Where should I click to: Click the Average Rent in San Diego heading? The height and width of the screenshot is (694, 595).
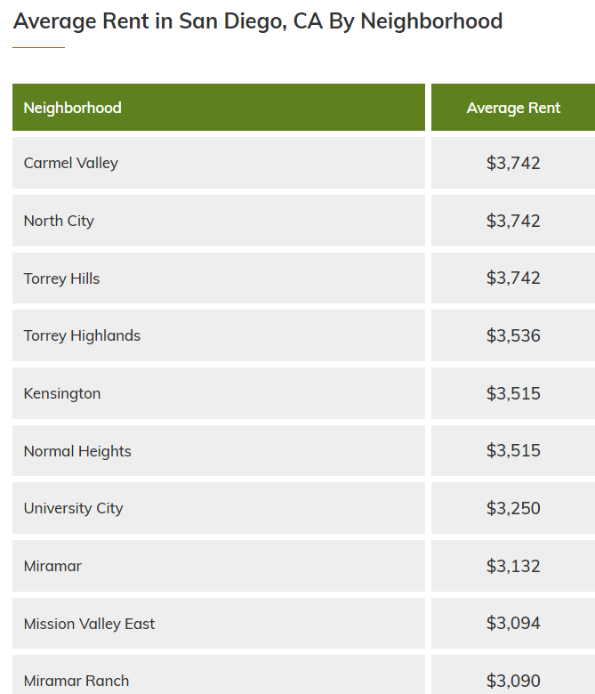click(x=258, y=21)
